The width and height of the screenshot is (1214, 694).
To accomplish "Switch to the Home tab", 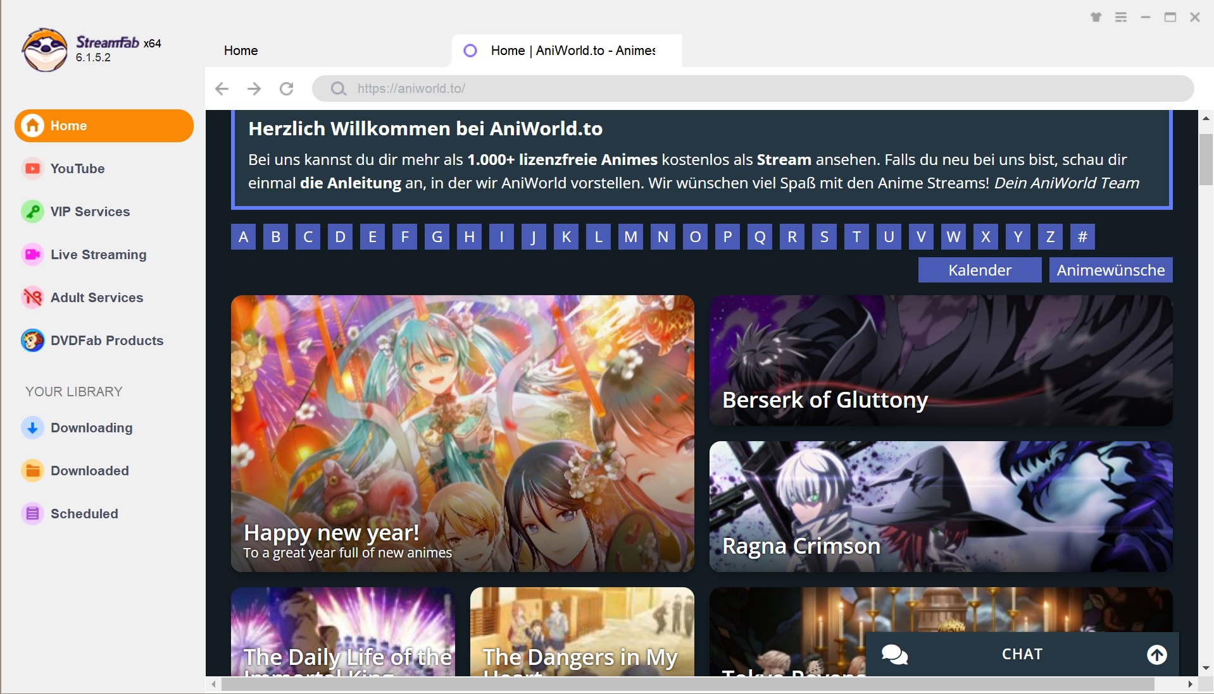I will point(241,51).
